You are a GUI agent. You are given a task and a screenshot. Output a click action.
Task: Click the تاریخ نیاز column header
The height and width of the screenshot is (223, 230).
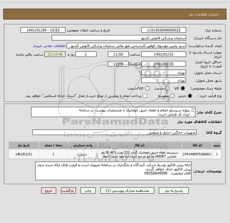pyautogui.click(x=24, y=145)
